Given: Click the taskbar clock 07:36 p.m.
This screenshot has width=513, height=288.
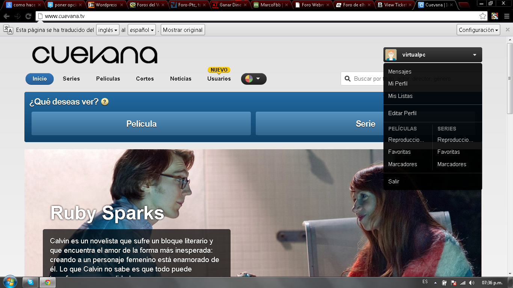Looking at the screenshot, I should 492,282.
